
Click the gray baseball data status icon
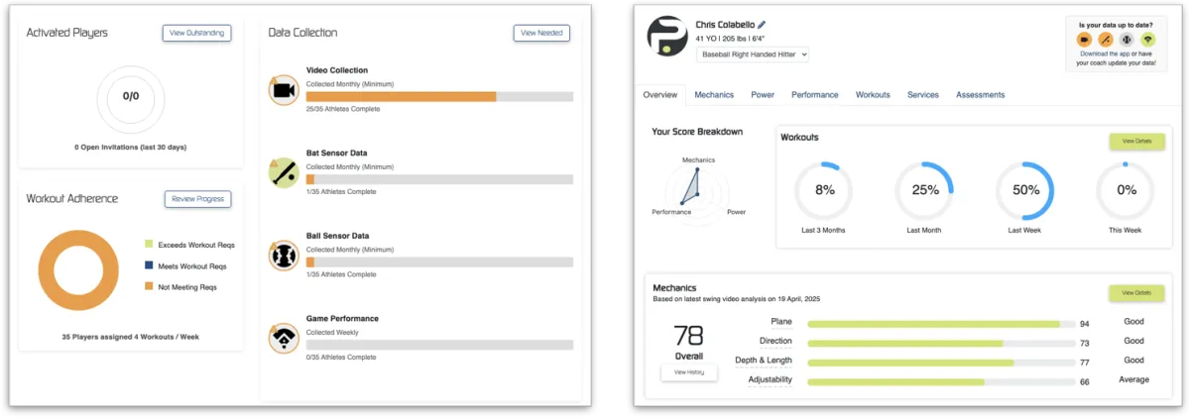1126,40
